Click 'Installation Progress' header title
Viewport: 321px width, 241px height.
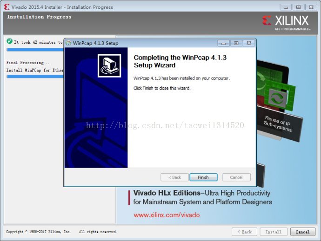click(39, 17)
